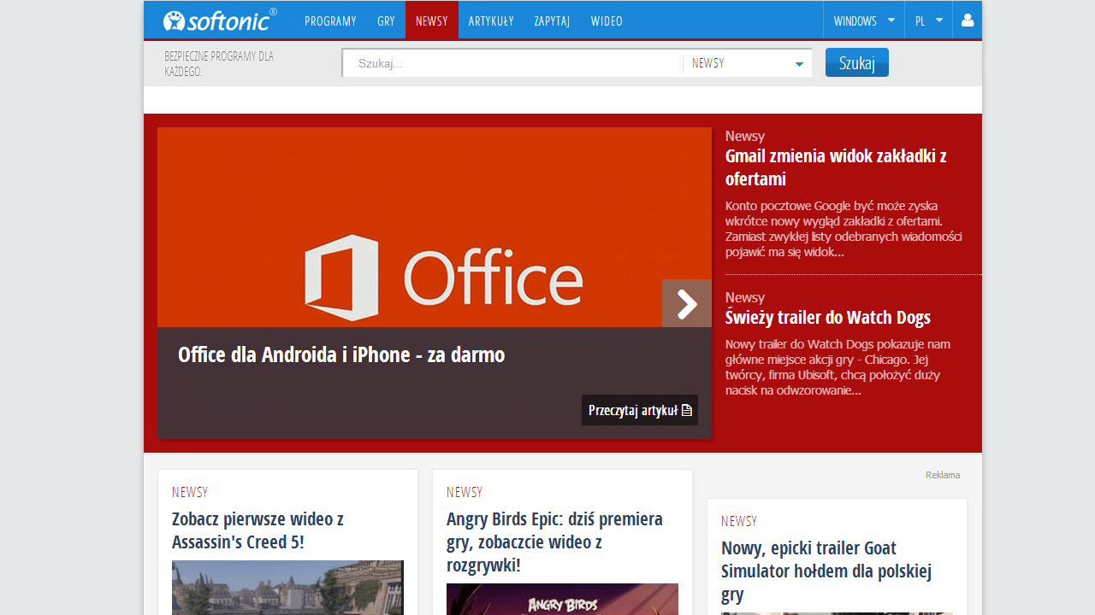Go to the GRY menu section
The width and height of the screenshot is (1095, 615).
click(x=386, y=20)
